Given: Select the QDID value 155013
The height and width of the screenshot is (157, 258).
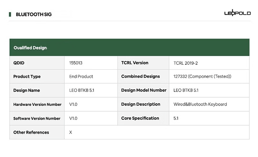Looking at the screenshot, I should click(x=76, y=63).
